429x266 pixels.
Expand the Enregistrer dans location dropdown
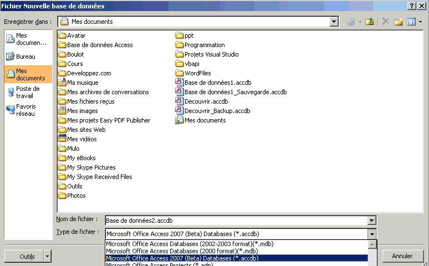click(x=334, y=22)
